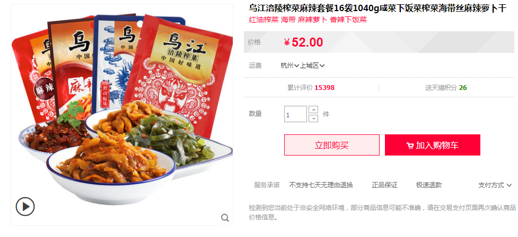Click 极速退款 service promise
This screenshot has height=237, width=518.
pos(429,185)
